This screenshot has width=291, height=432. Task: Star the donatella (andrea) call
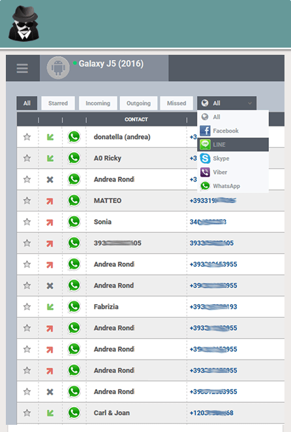27,137
